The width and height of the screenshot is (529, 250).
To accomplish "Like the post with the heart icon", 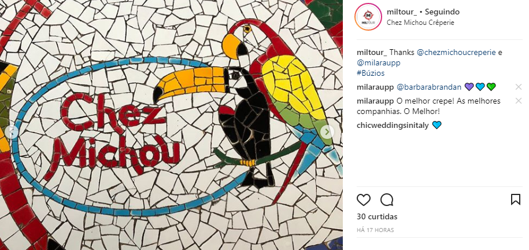I will click(364, 200).
